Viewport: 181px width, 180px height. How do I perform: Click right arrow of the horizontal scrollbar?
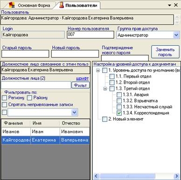pos(177,176)
